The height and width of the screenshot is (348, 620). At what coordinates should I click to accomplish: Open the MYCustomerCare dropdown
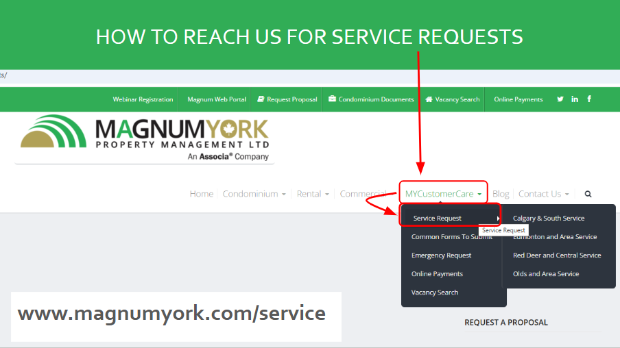pos(443,194)
